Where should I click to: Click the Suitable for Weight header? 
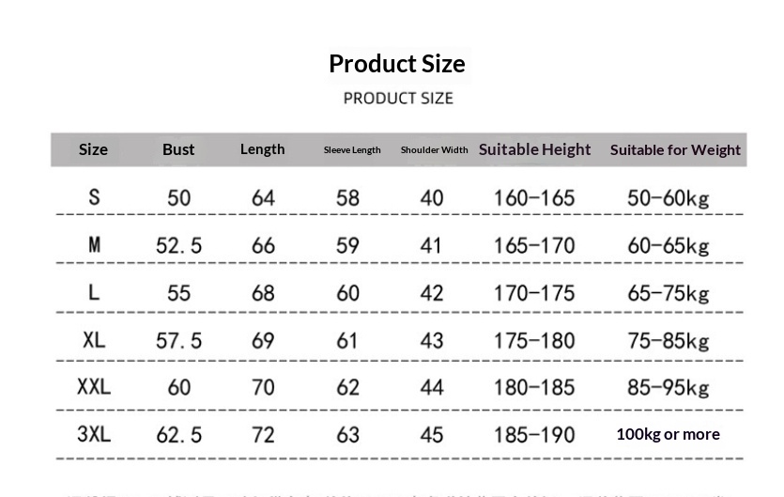[675, 149]
